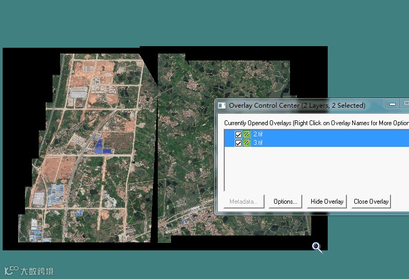The image size is (409, 279).
Task: Click the Close Overlay button
Action: 371,202
